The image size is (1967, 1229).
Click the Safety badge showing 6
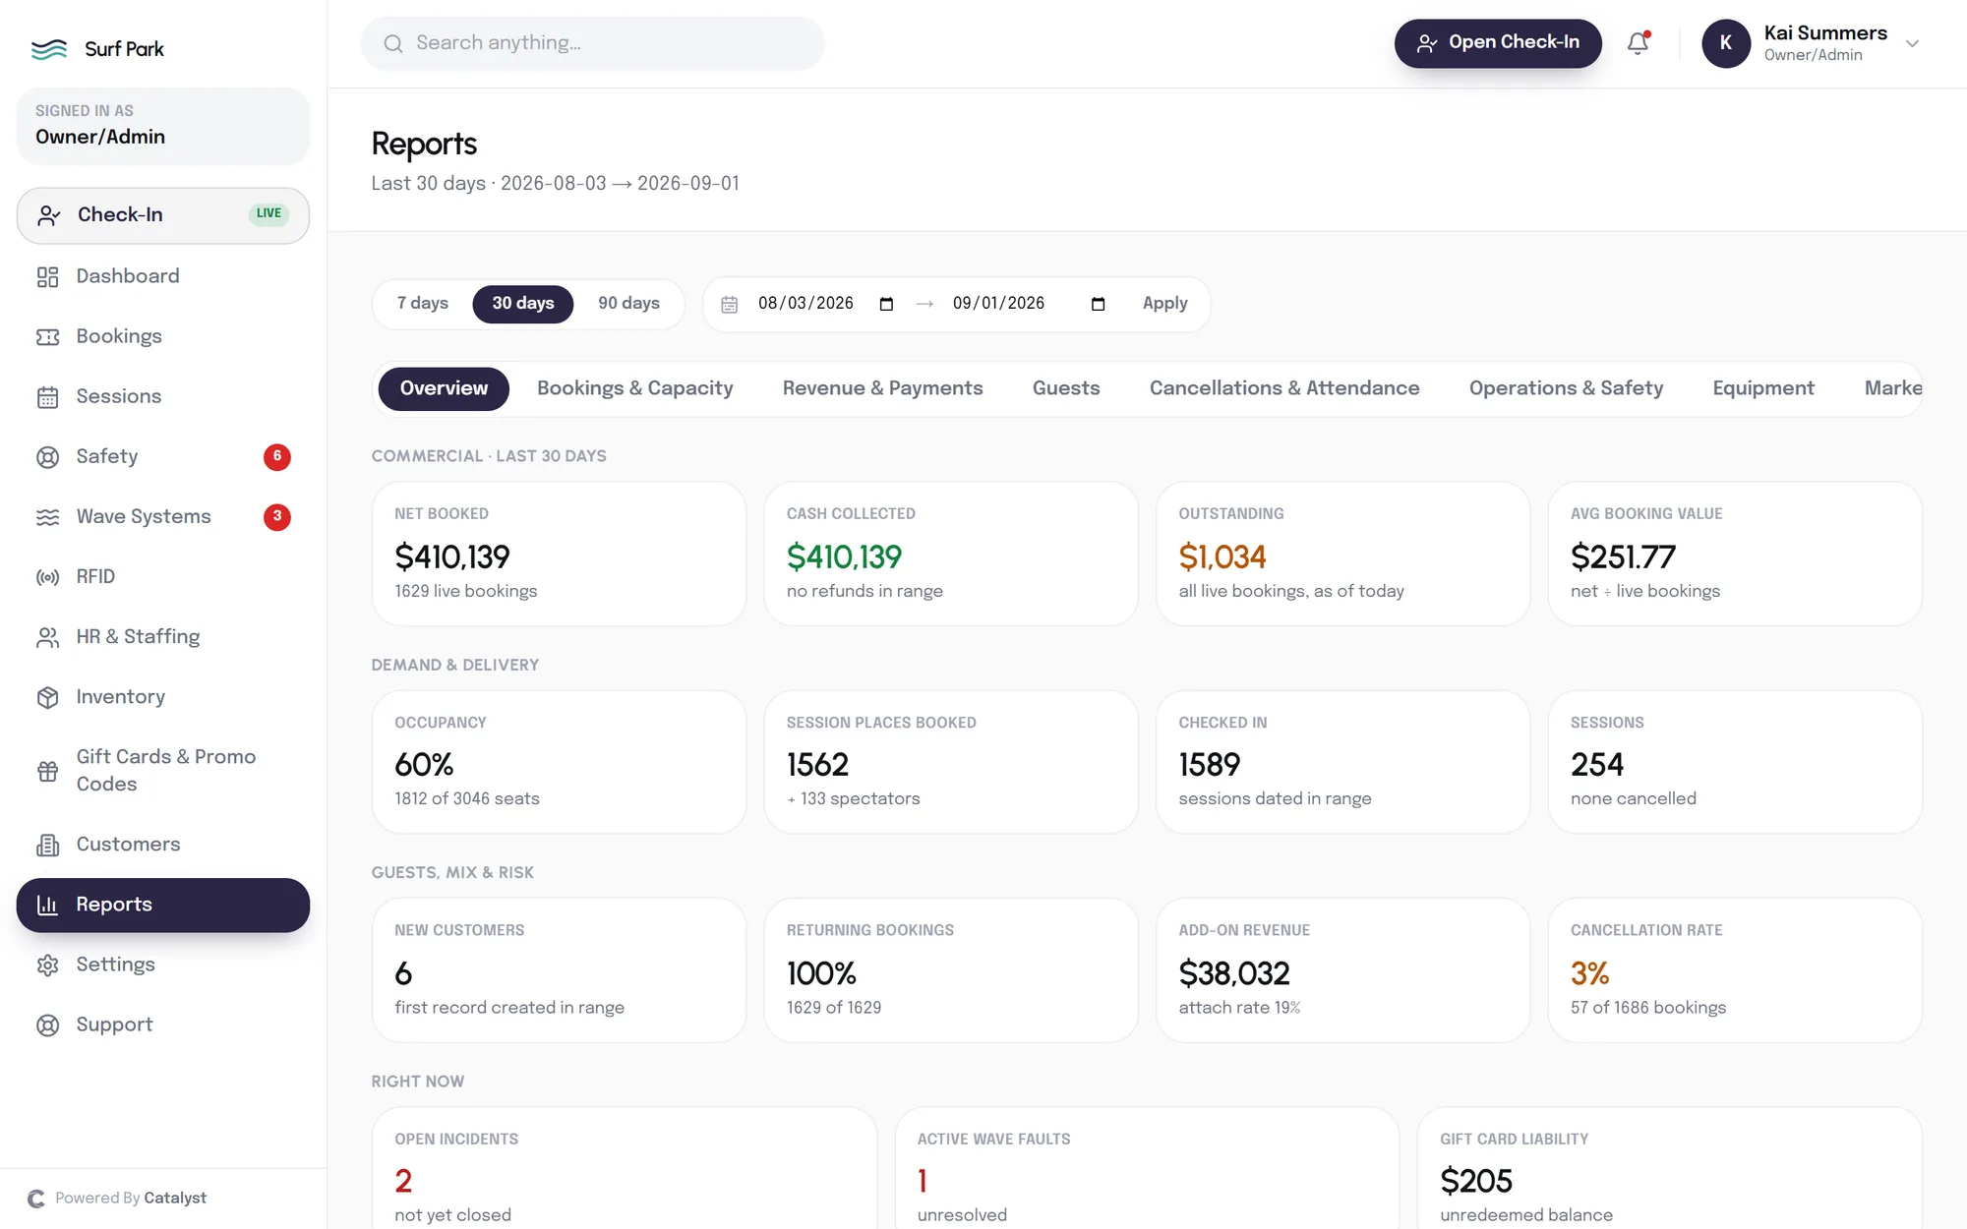coord(277,457)
